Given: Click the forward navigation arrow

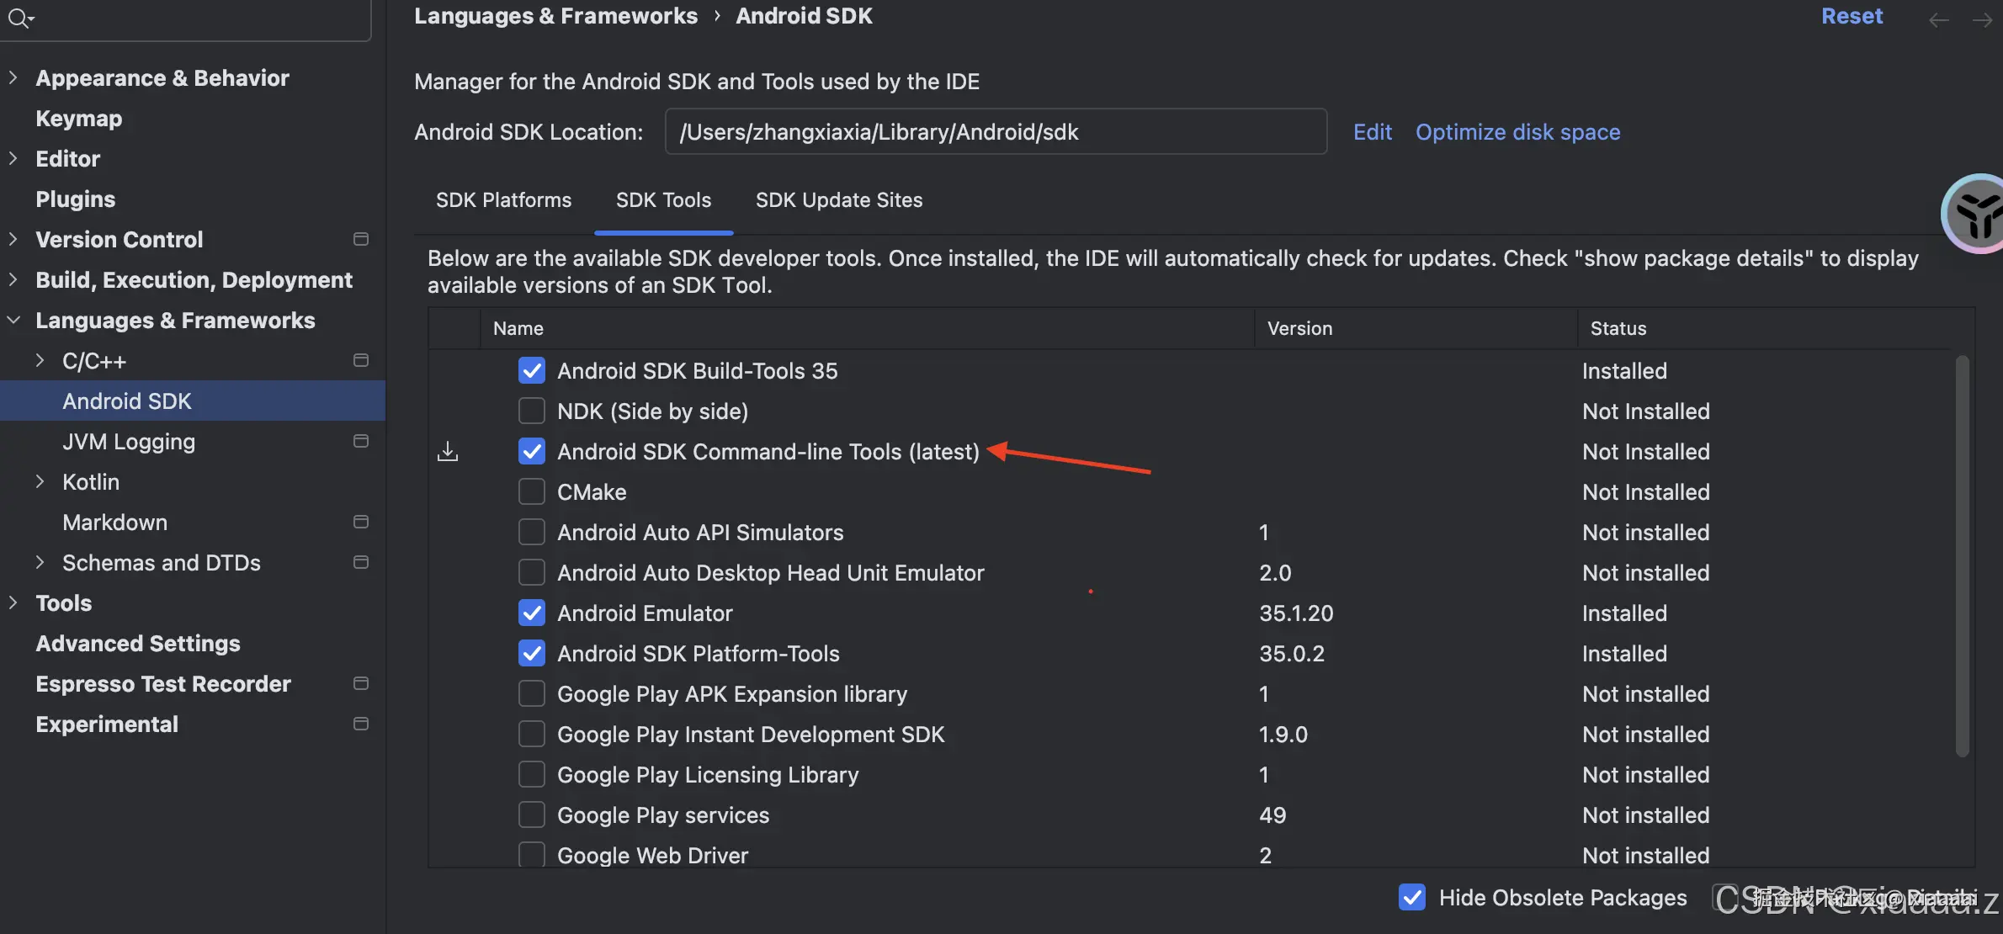Looking at the screenshot, I should click(x=1982, y=20).
